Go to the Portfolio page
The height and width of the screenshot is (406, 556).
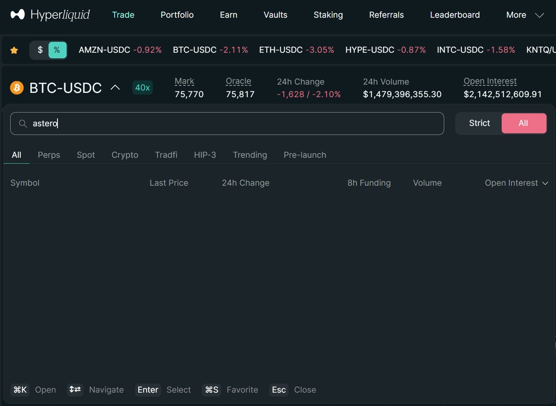(177, 15)
